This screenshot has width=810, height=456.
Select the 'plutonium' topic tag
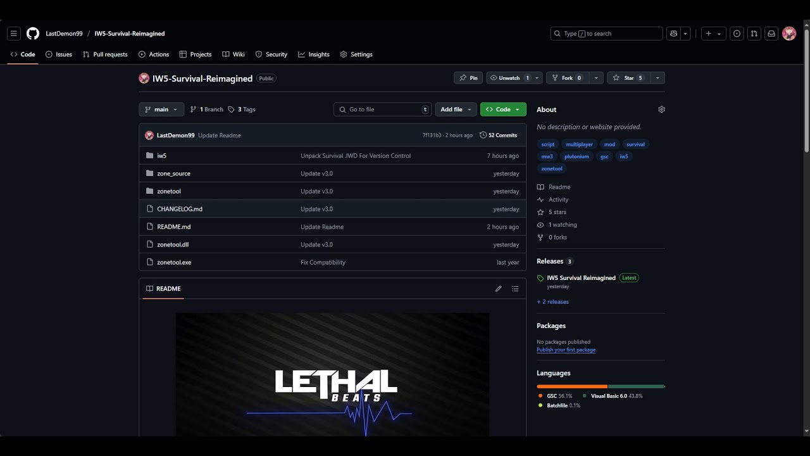[x=576, y=156]
